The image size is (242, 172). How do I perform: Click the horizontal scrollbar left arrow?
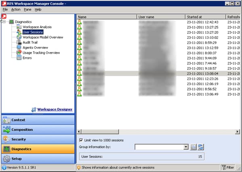point(79,132)
